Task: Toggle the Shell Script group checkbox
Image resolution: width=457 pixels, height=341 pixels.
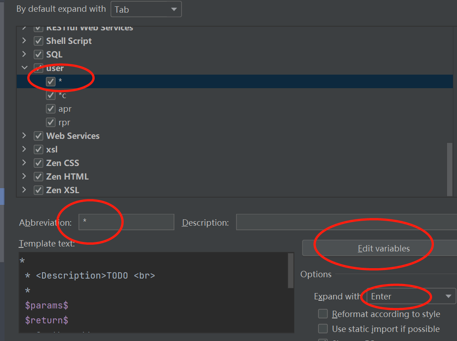Action: [38, 41]
